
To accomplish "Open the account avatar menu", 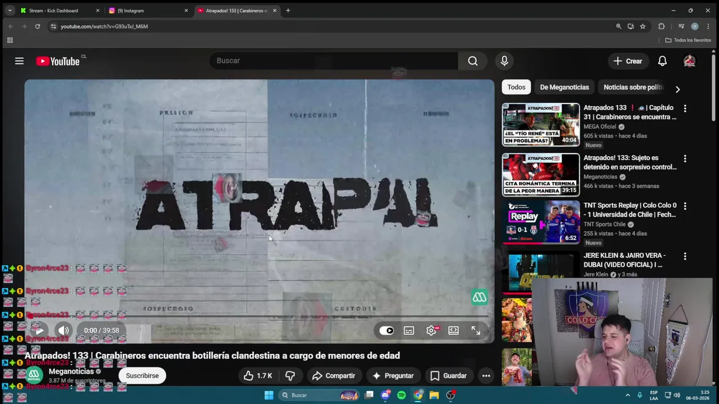I will point(689,61).
